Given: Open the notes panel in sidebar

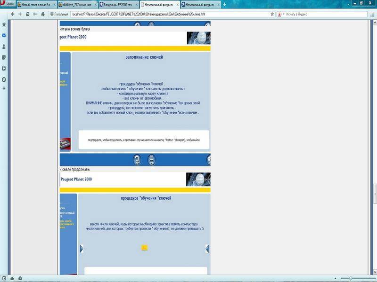Looking at the screenshot, I should [x=4, y=57].
